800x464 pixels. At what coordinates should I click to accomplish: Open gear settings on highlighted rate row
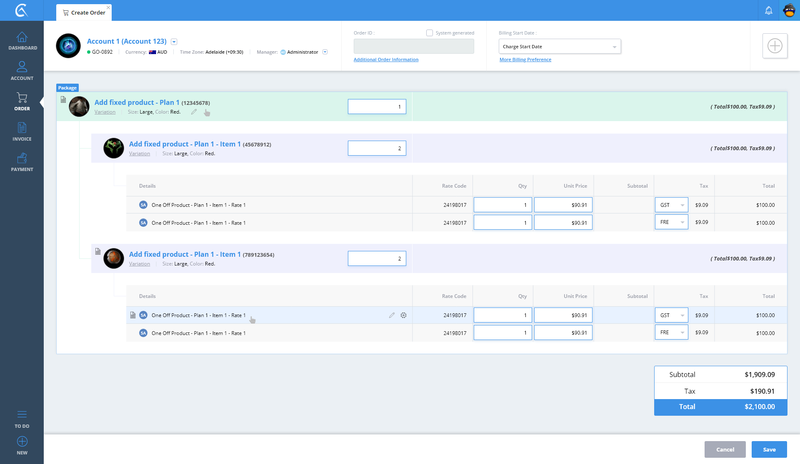click(x=403, y=315)
